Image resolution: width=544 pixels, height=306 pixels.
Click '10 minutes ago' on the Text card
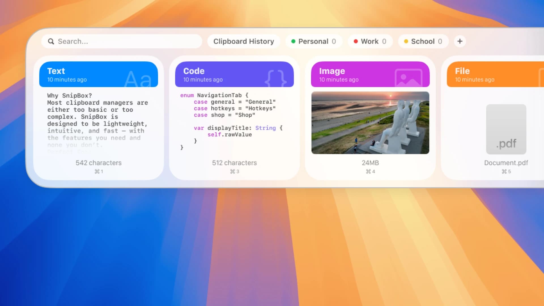[67, 80]
